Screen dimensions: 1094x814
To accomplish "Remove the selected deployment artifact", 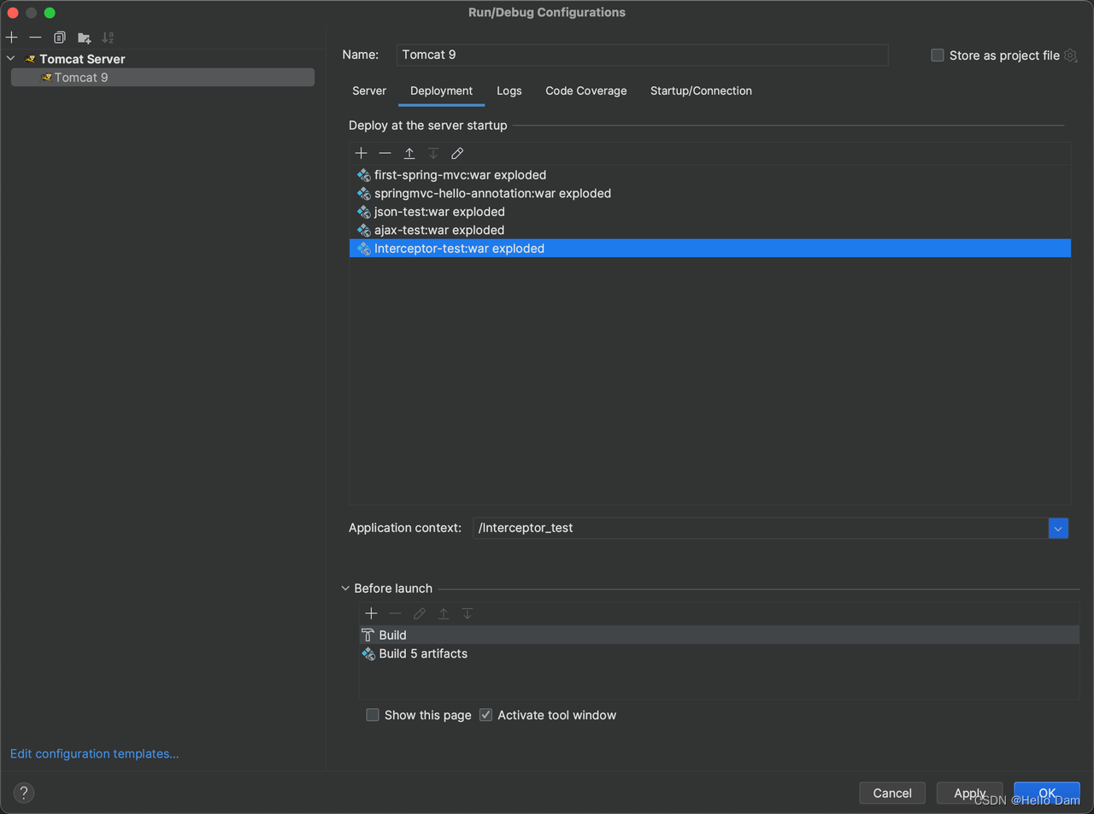I will pyautogui.click(x=385, y=153).
